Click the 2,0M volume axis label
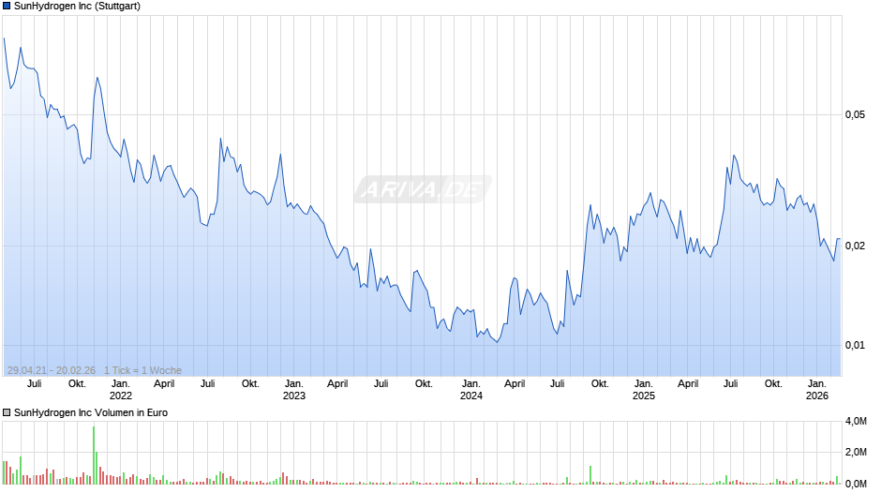881x493 pixels. click(856, 453)
